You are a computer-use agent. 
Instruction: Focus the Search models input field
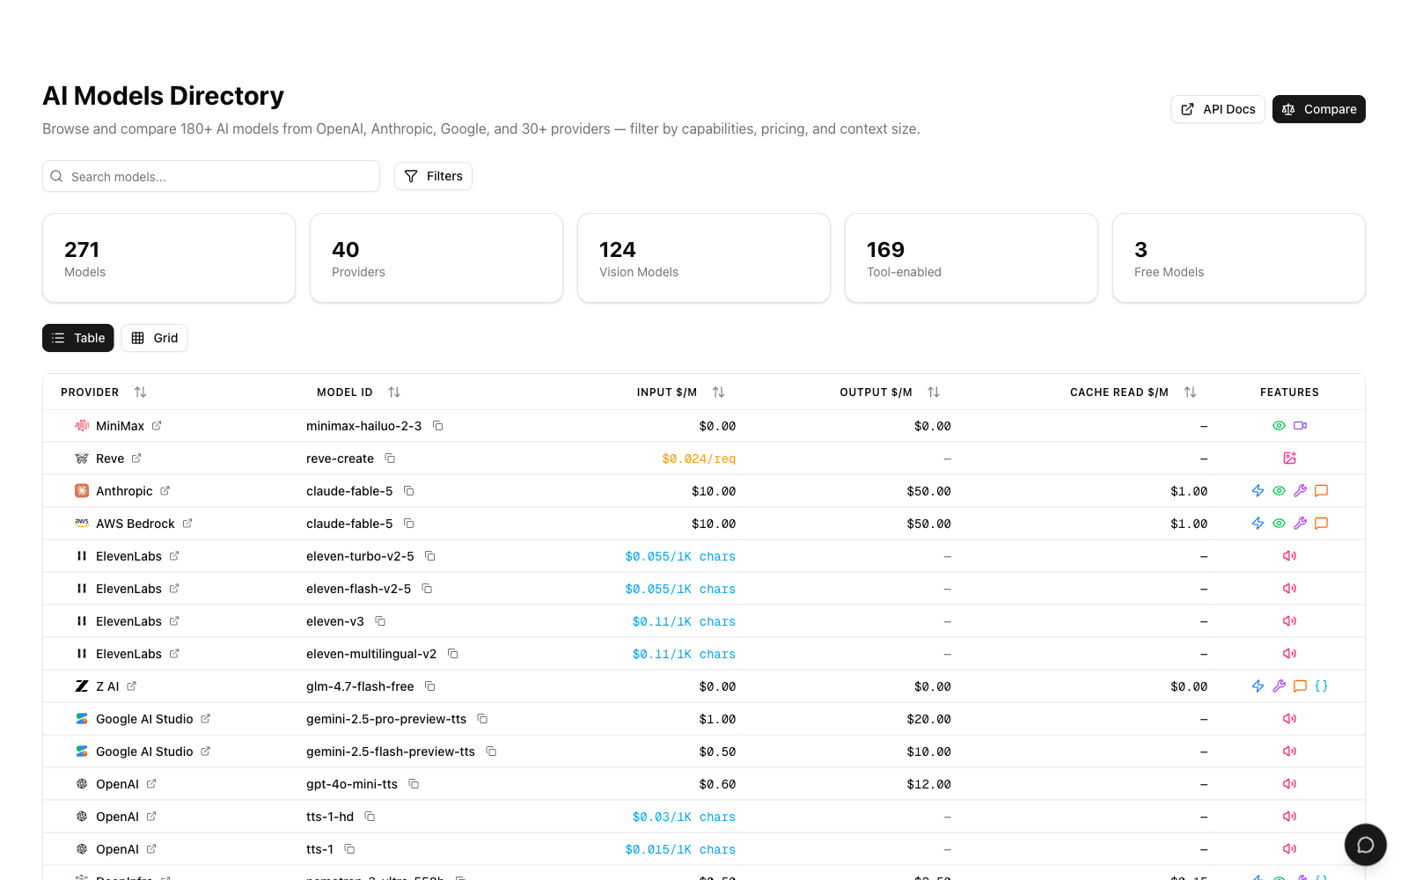(x=211, y=176)
